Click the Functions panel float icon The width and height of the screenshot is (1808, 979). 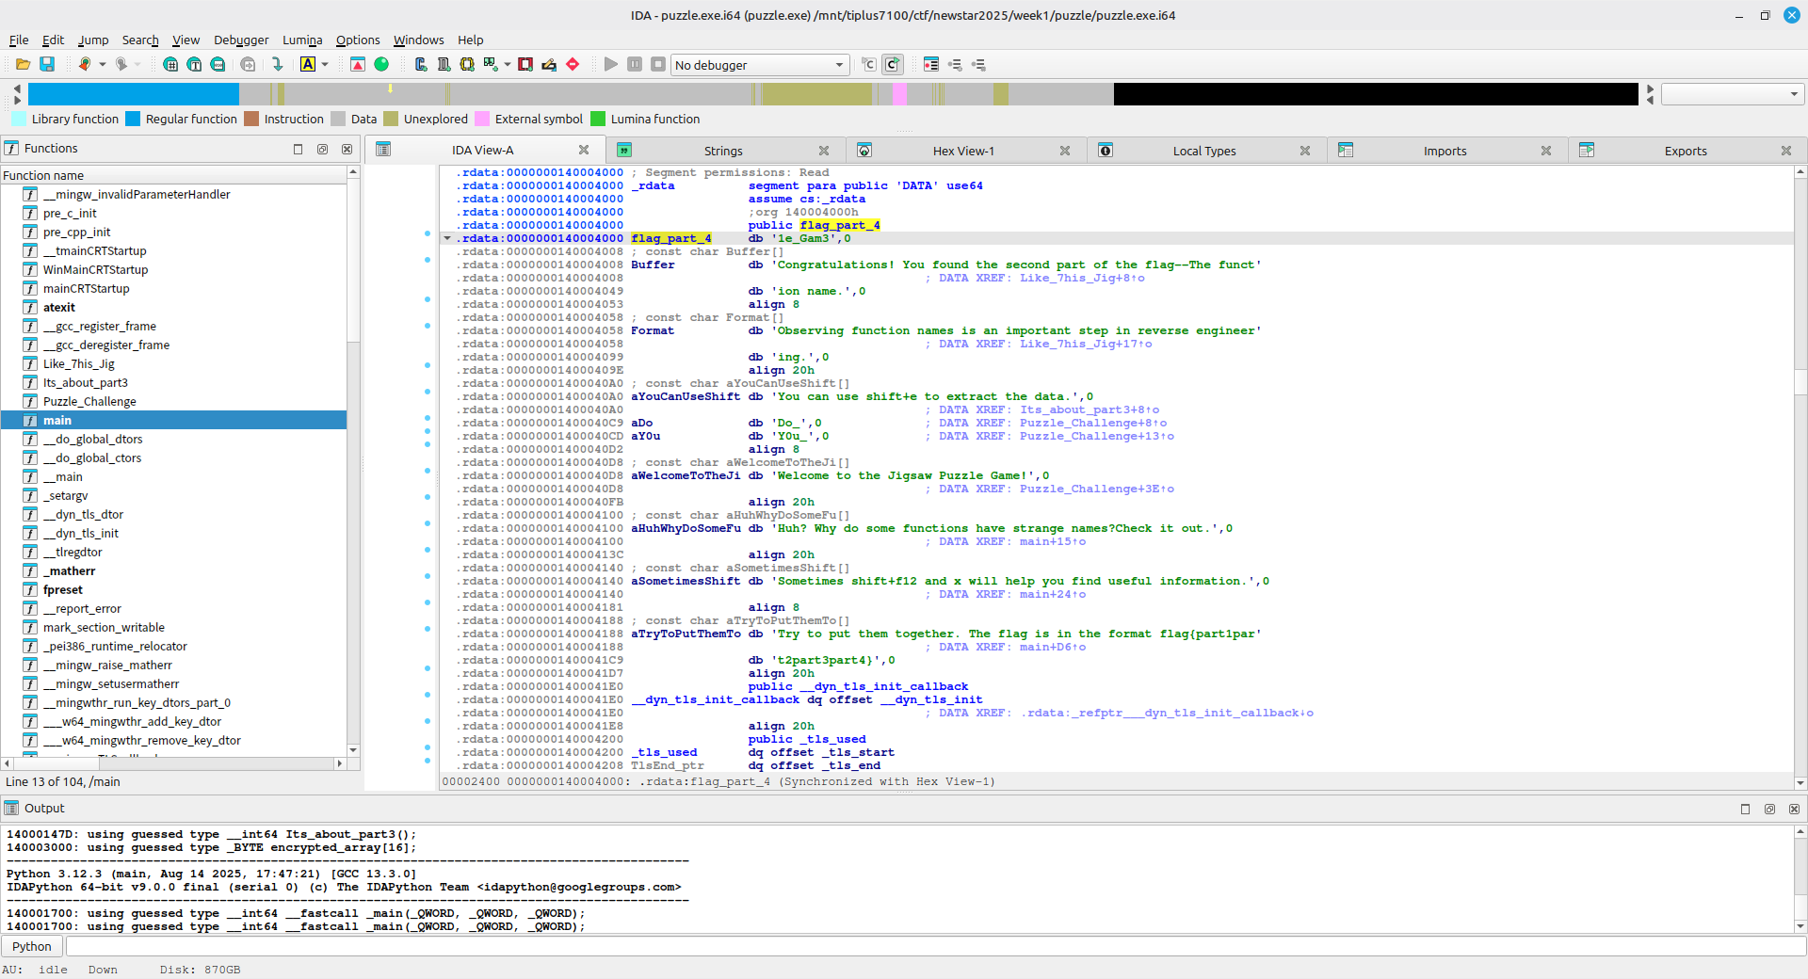(x=322, y=149)
